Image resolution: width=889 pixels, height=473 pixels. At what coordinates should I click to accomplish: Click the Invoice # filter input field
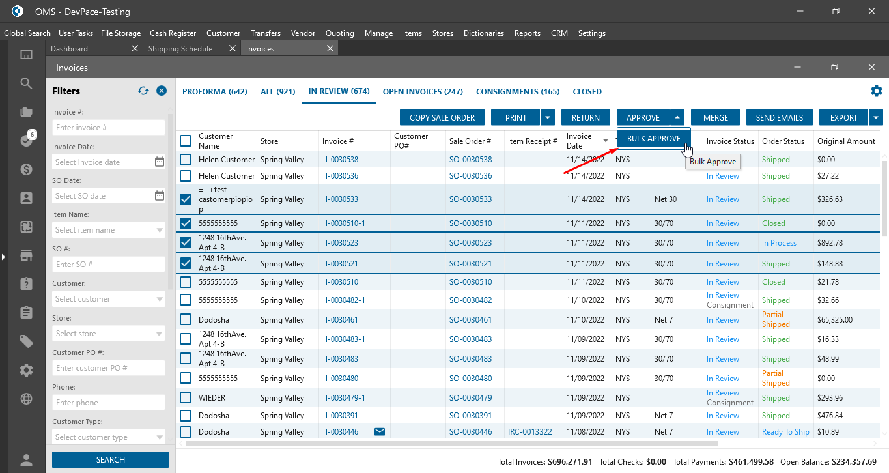108,128
